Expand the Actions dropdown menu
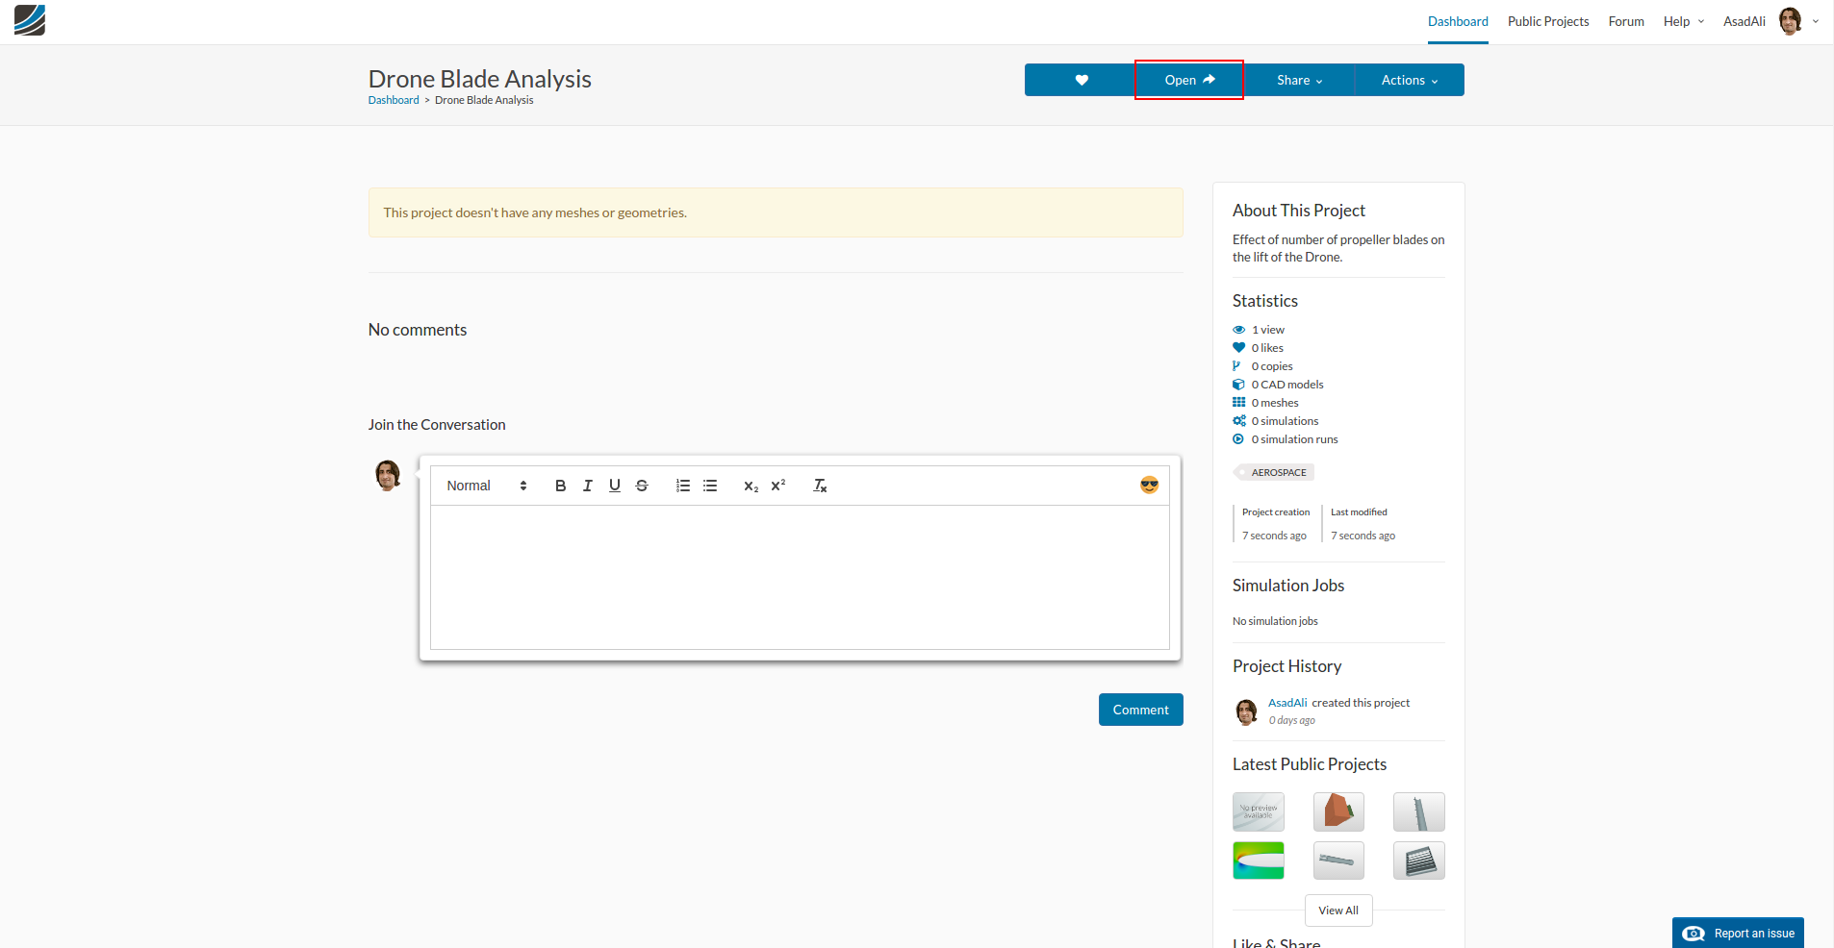Viewport: 1834px width, 948px height. 1410,80
